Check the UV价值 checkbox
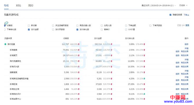Image resolution: width=194 pixels, height=105 pixels. pyautogui.click(x=126, y=30)
